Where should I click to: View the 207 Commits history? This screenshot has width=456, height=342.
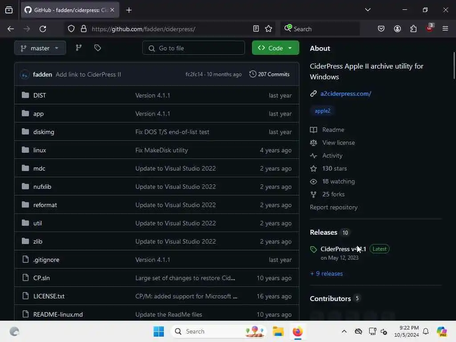[x=269, y=74]
